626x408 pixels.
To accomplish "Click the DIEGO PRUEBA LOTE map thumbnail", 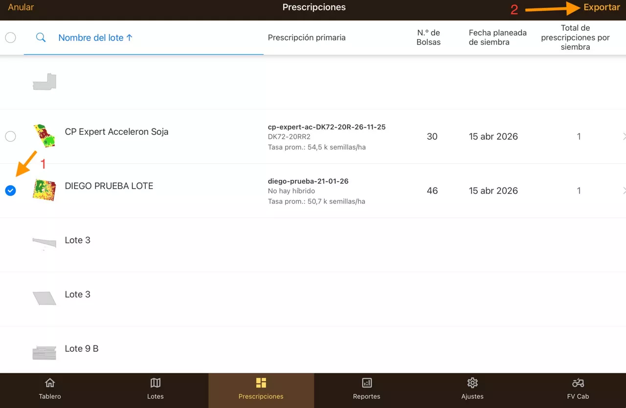I will coord(44,190).
